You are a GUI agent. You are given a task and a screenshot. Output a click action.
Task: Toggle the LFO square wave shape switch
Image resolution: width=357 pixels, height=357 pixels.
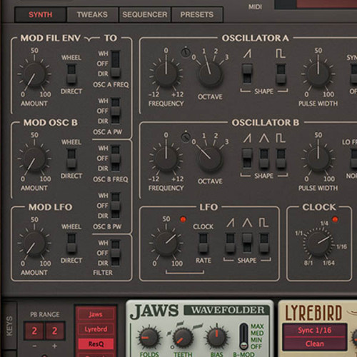click(264, 243)
